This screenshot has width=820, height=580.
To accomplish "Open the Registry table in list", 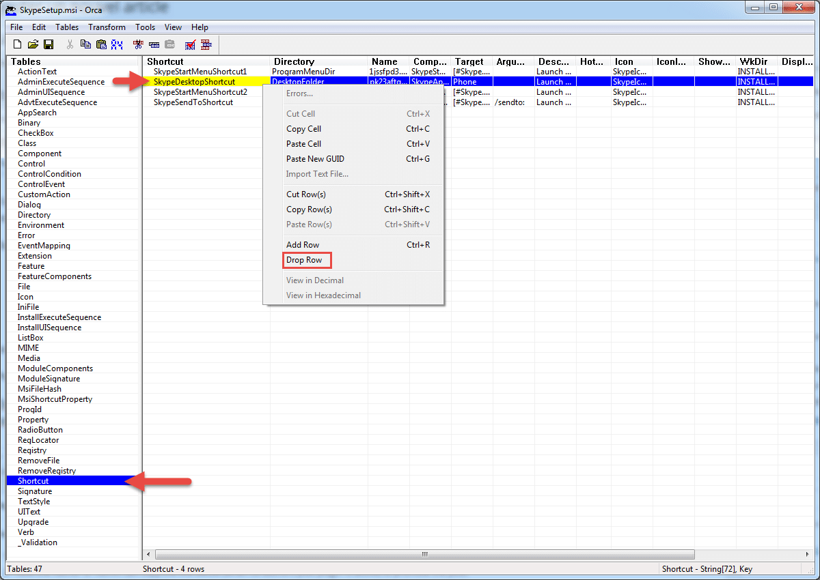I will [x=32, y=450].
